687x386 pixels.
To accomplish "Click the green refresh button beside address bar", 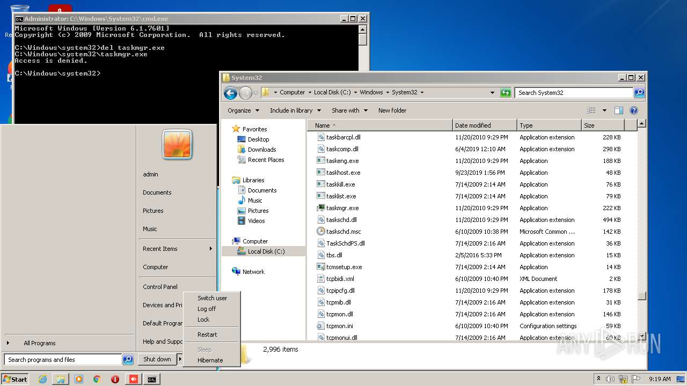I will coord(506,93).
